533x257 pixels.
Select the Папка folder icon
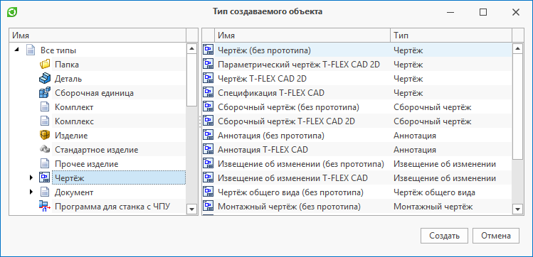tap(45, 64)
